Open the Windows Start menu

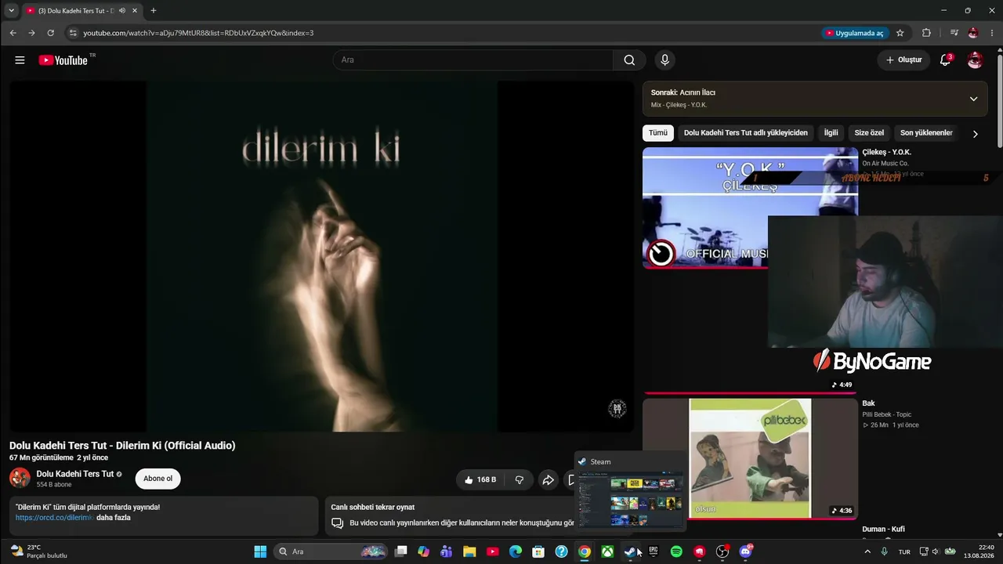[x=260, y=551]
